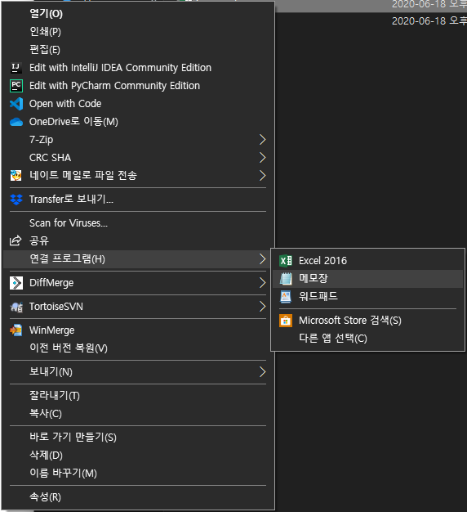467x512 pixels.
Task: Open the 보내기(N) entry
Action: [138, 372]
